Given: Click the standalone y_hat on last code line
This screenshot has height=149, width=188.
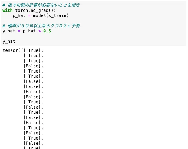Looking at the screenshot, I should 9,42.
